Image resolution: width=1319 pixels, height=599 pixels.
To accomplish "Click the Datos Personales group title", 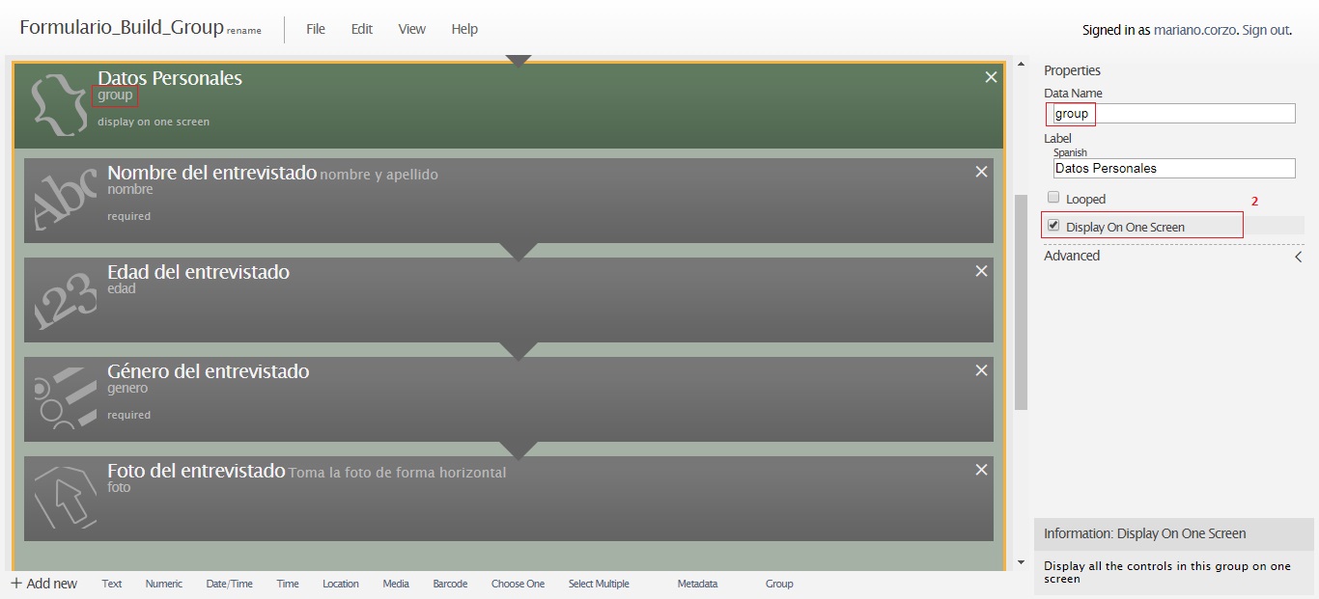I will tap(170, 78).
